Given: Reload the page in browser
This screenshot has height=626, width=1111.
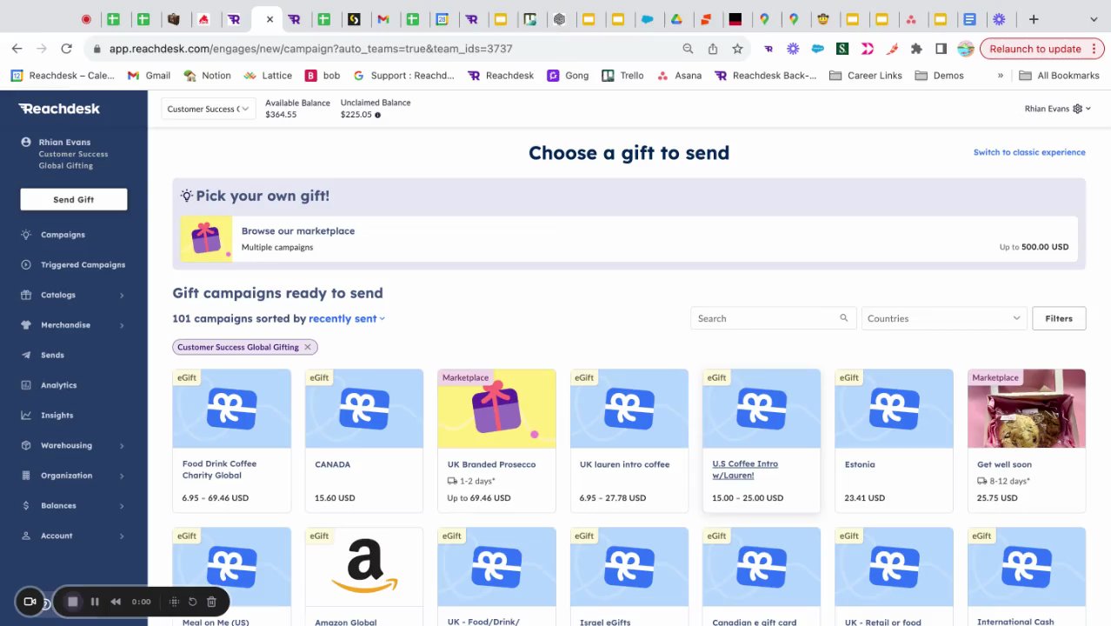Looking at the screenshot, I should tap(66, 49).
